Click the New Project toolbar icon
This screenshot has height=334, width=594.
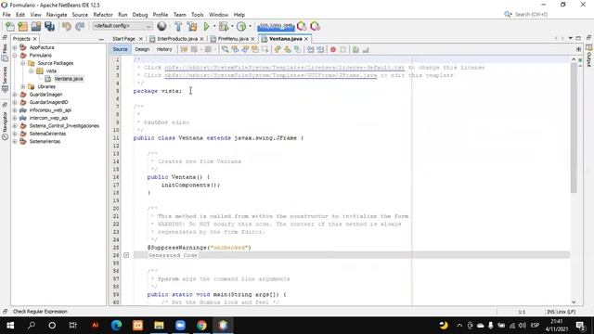(x=22, y=26)
